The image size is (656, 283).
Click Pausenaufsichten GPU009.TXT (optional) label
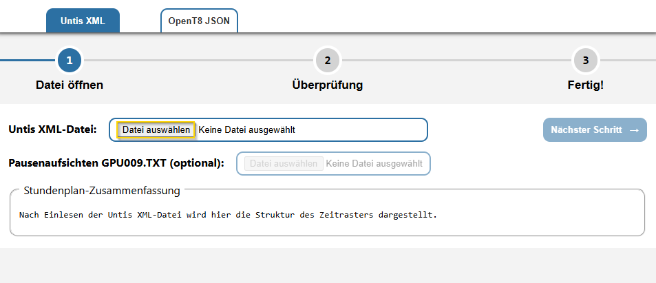[116, 163]
